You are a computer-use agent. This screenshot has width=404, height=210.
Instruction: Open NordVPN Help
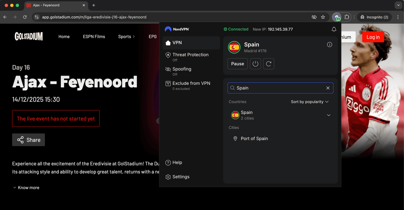174,162
